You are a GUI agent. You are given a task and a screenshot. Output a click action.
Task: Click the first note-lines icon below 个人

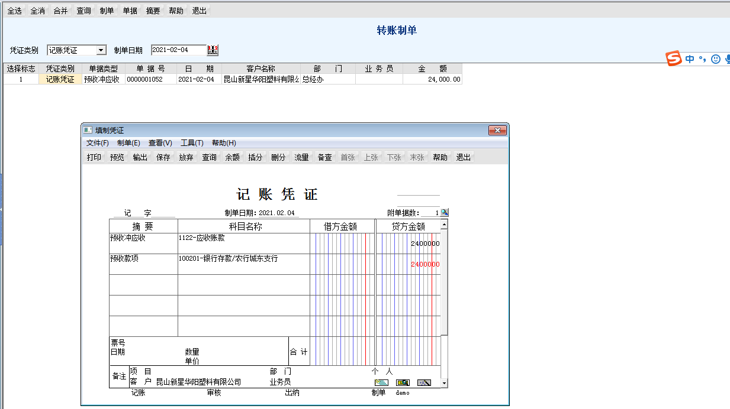381,382
